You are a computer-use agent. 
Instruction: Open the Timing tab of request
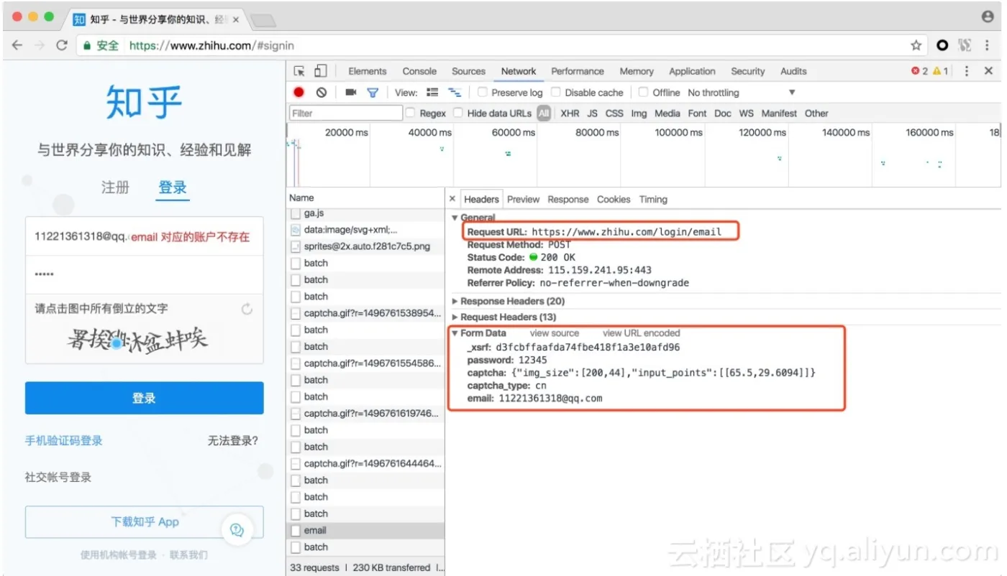[x=653, y=199]
